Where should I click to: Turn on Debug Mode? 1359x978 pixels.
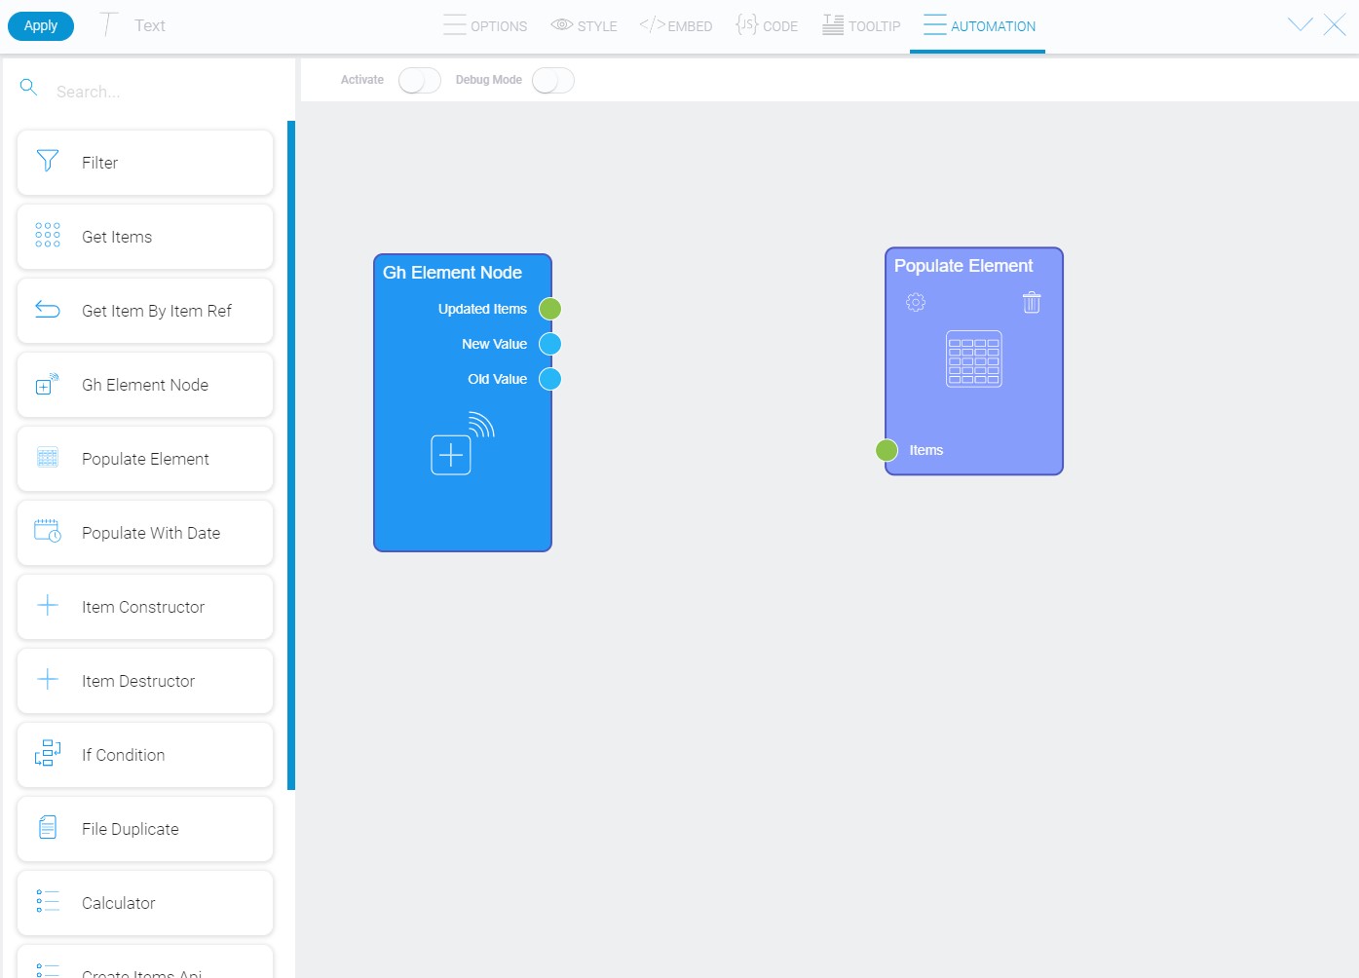coord(552,80)
